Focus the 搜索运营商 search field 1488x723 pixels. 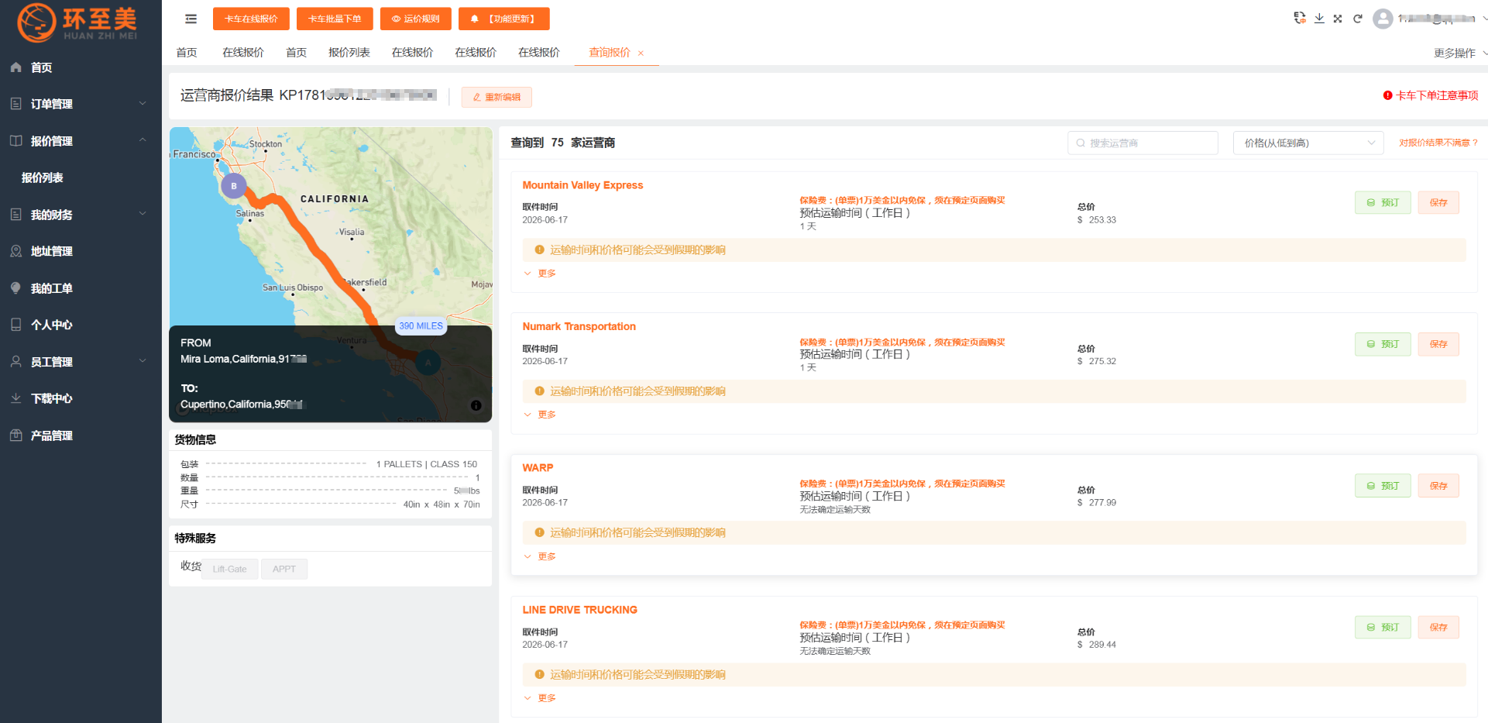coord(1143,143)
